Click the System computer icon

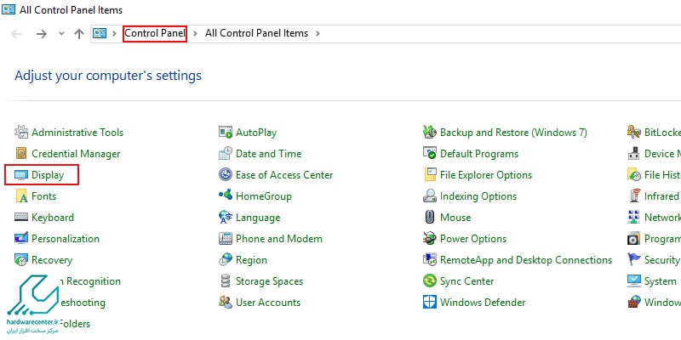point(634,281)
